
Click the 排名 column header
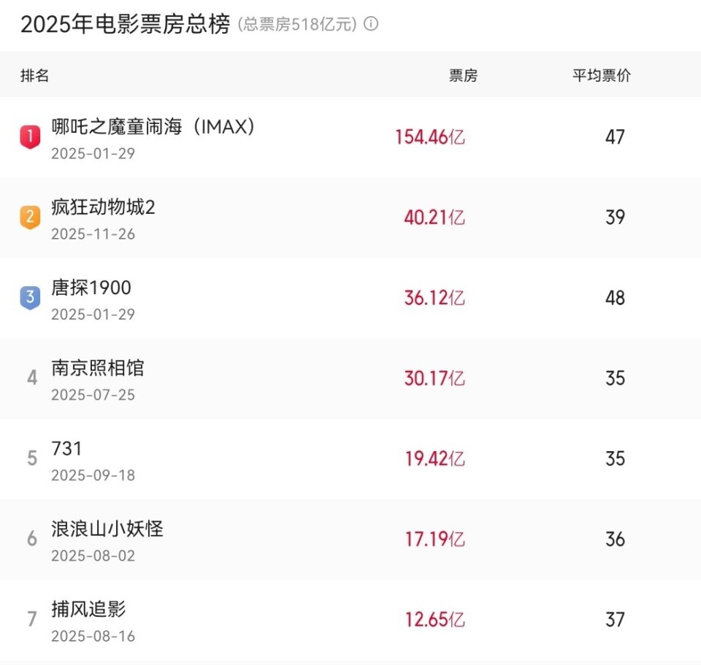pos(34,75)
